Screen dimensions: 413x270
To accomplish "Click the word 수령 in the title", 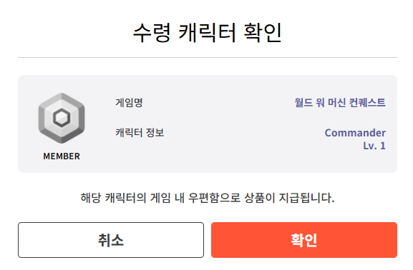I will [x=152, y=33].
